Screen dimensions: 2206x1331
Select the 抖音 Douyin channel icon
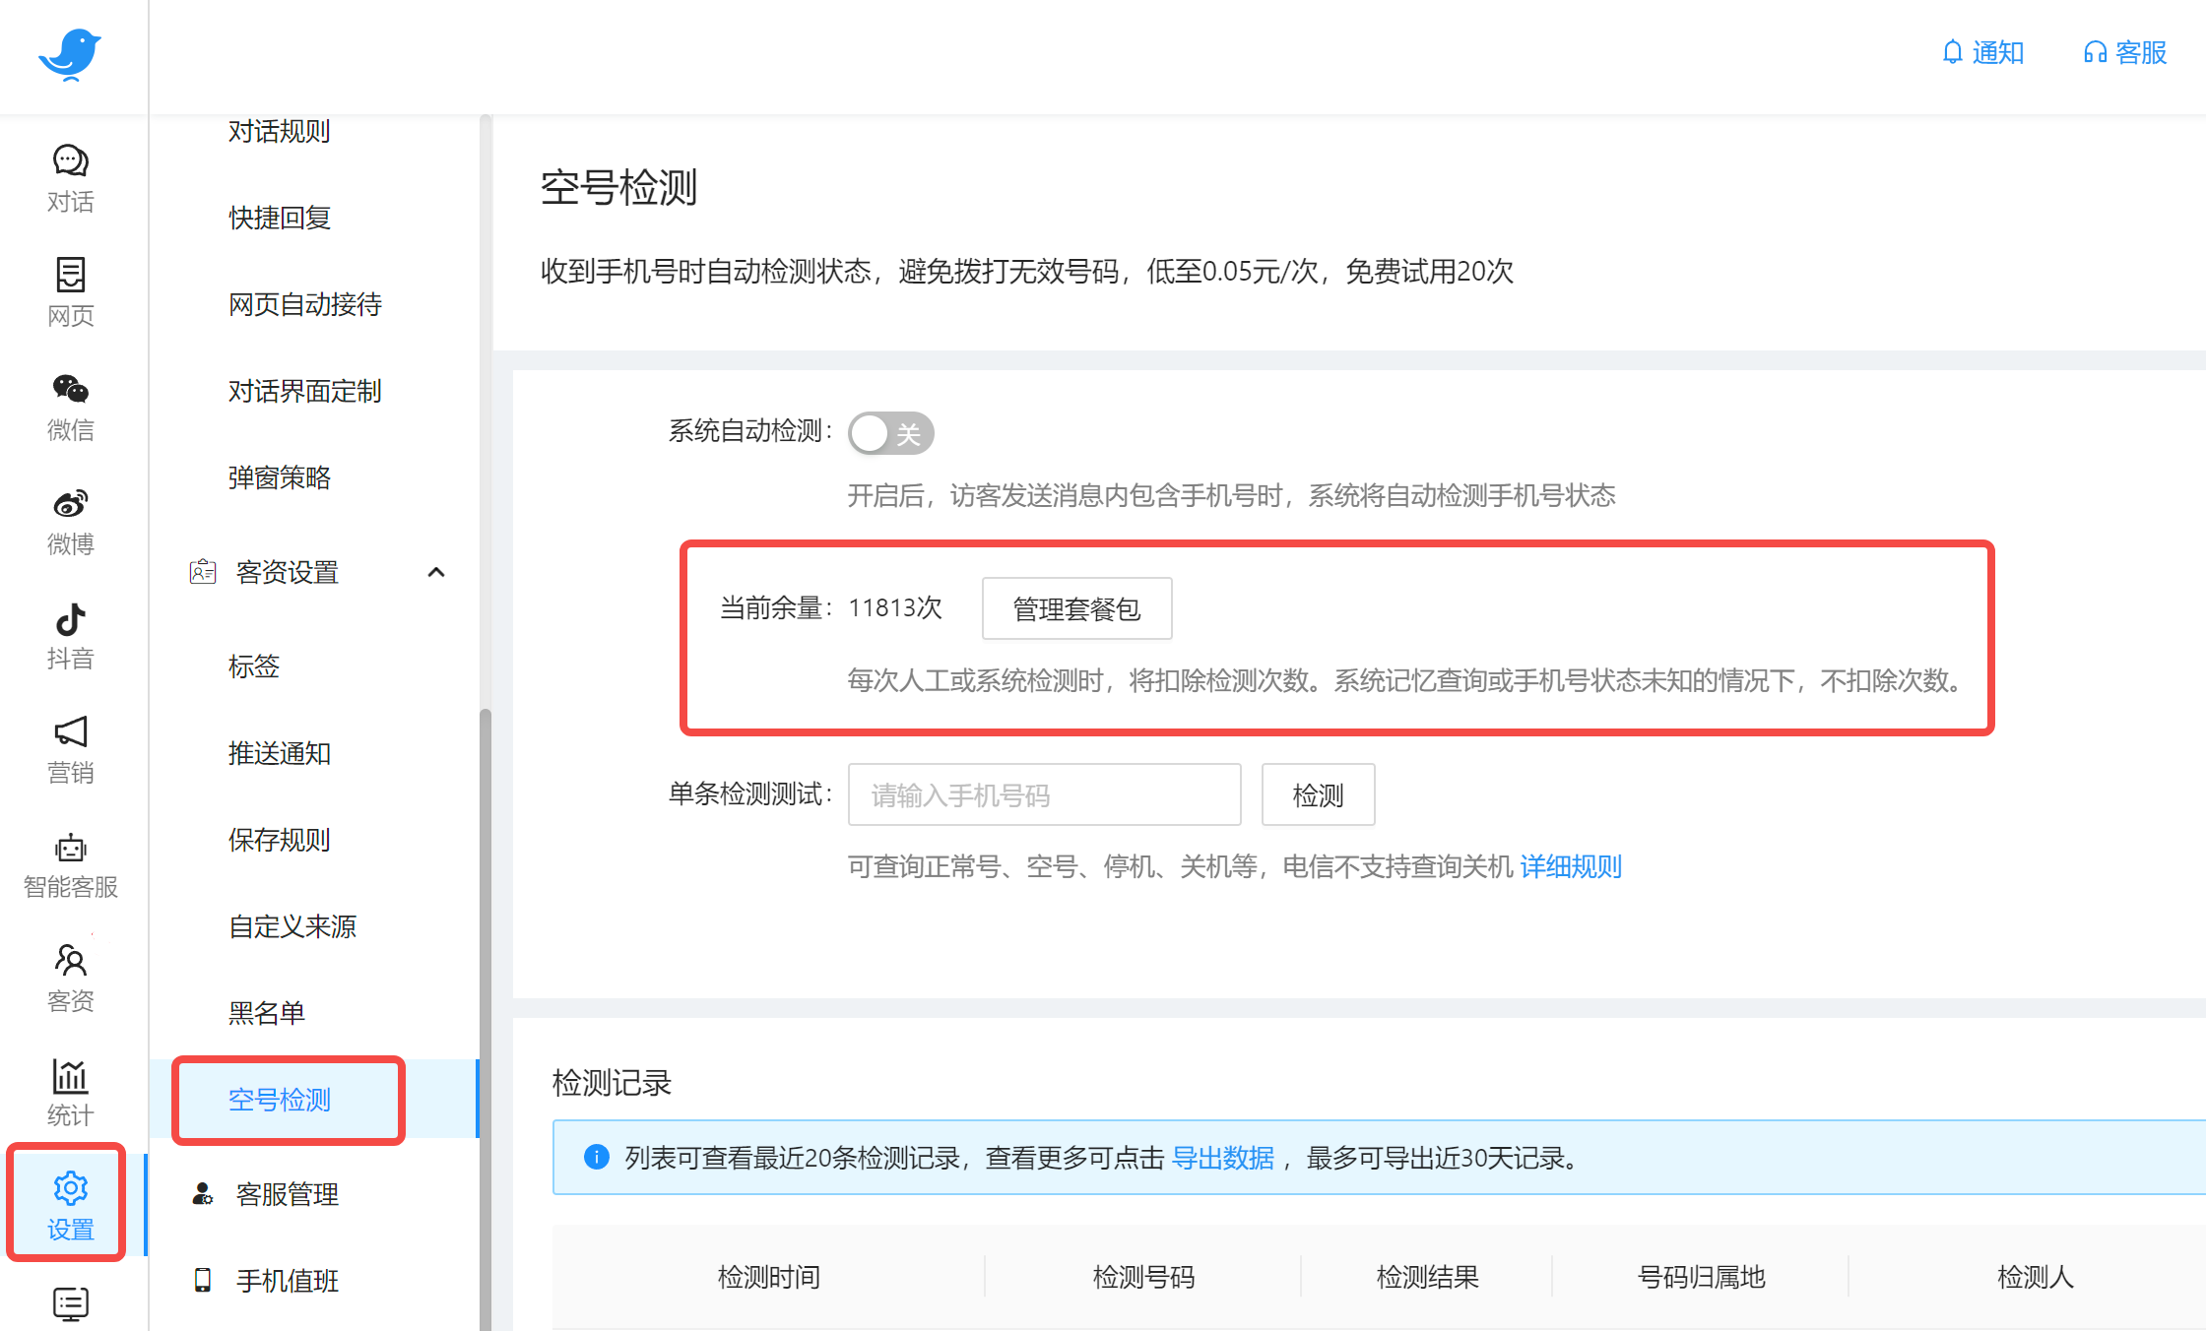click(69, 638)
